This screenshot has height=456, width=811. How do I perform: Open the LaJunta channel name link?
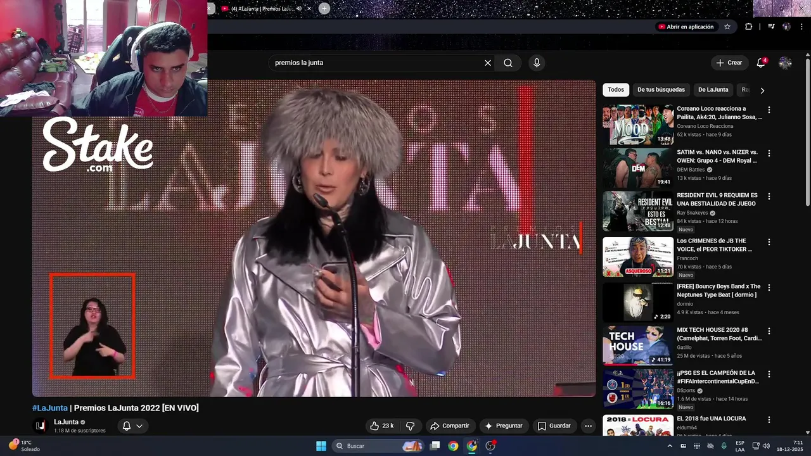(x=66, y=422)
